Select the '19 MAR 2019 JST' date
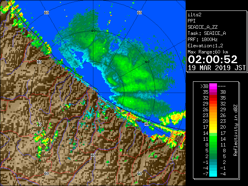 click(x=217, y=68)
